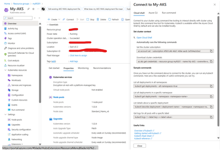Viewport: 220px width, 153px height.
Task: Pin My-AKS to dashboard
Action: (28, 9)
